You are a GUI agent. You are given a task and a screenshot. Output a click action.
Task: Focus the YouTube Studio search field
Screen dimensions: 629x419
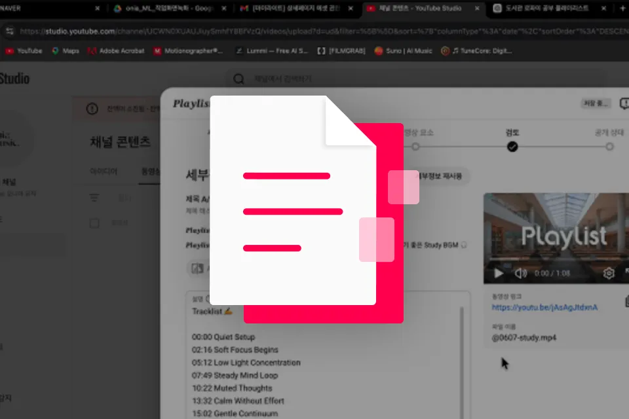(x=417, y=79)
